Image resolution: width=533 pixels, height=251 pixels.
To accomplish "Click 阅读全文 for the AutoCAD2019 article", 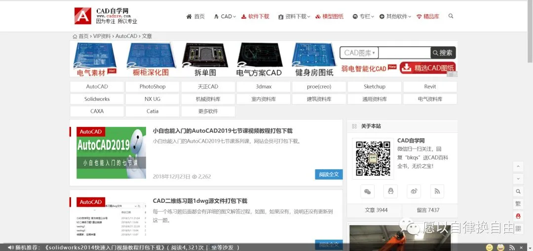I will [x=329, y=174].
